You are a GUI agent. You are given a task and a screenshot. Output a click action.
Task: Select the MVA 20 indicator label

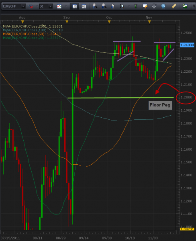tap(32, 38)
